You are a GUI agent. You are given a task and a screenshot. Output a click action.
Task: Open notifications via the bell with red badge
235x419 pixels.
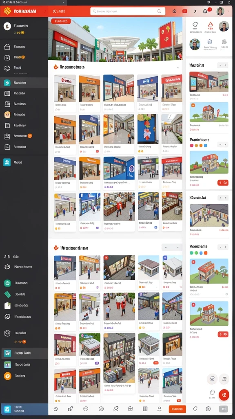click(x=205, y=11)
